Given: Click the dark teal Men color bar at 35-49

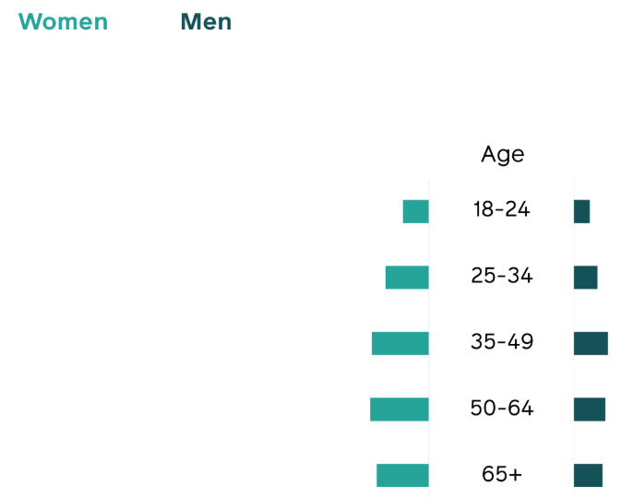Looking at the screenshot, I should pos(591,343).
